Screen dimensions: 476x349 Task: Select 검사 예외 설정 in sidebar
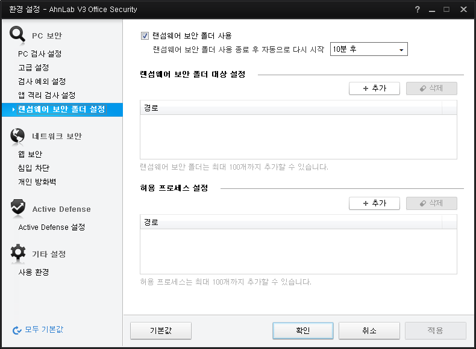[x=42, y=82]
